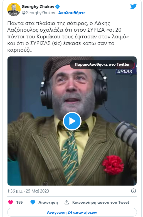This screenshot has height=217, width=143.
Task: Click Παρακολουθήστε στο Twitter overlay
Action: click(x=102, y=64)
